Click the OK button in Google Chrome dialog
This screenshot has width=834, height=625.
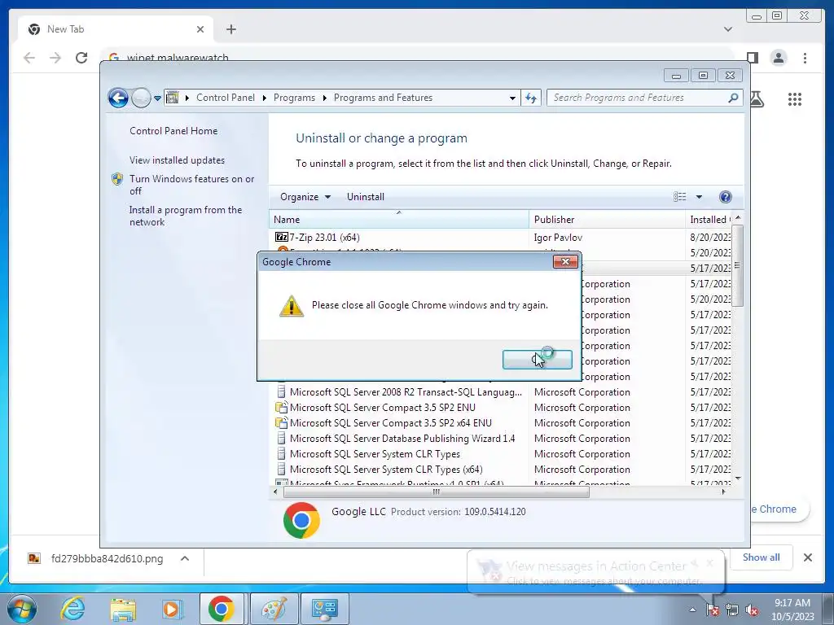(x=538, y=360)
